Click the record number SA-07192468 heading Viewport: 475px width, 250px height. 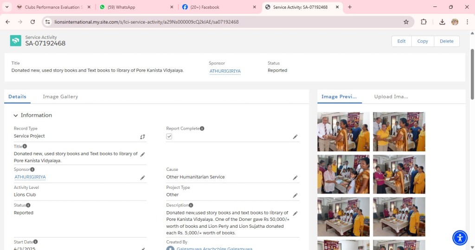point(45,43)
